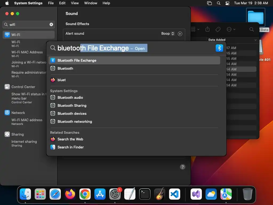Play the Boop alert sound preview
Image resolution: width=273 pixels, height=205 pixels.
click(180, 34)
